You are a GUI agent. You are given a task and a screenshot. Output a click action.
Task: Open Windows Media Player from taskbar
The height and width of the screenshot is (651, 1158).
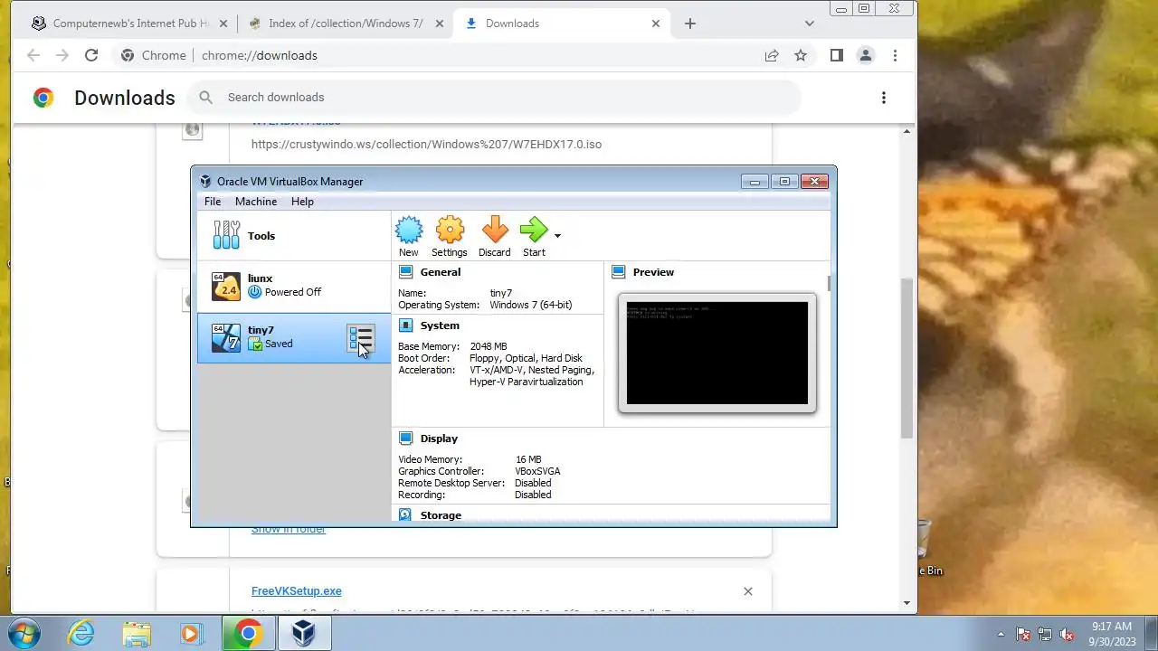191,634
